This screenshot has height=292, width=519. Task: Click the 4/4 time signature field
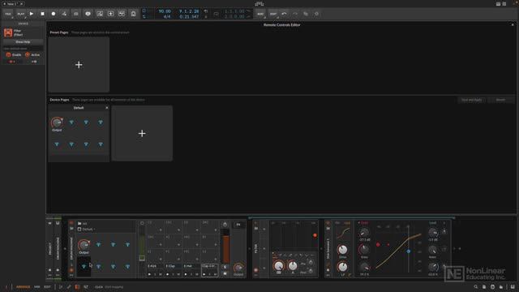click(x=167, y=16)
